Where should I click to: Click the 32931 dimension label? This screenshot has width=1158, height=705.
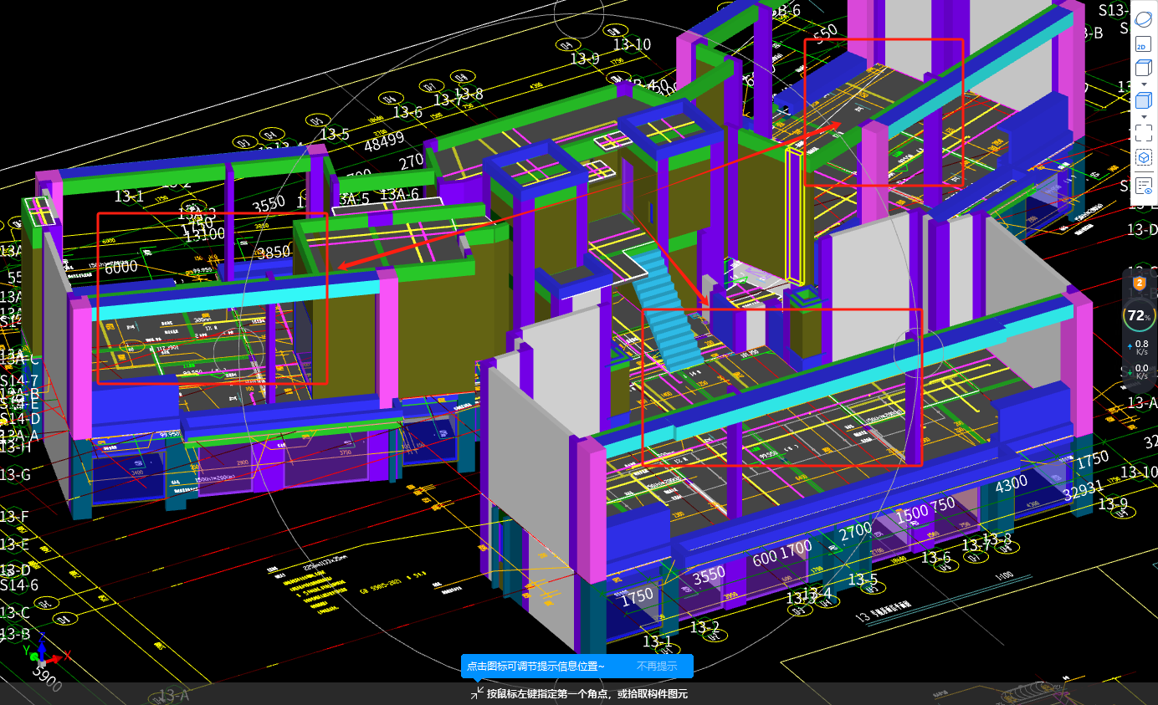coord(1083,491)
